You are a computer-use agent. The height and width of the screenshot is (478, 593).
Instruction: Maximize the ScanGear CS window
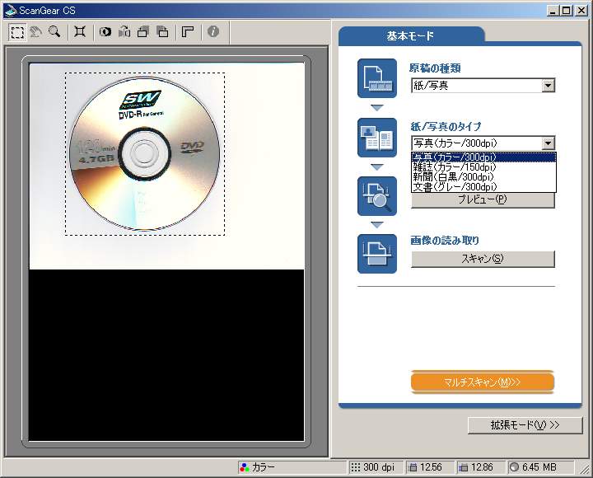[x=566, y=11]
